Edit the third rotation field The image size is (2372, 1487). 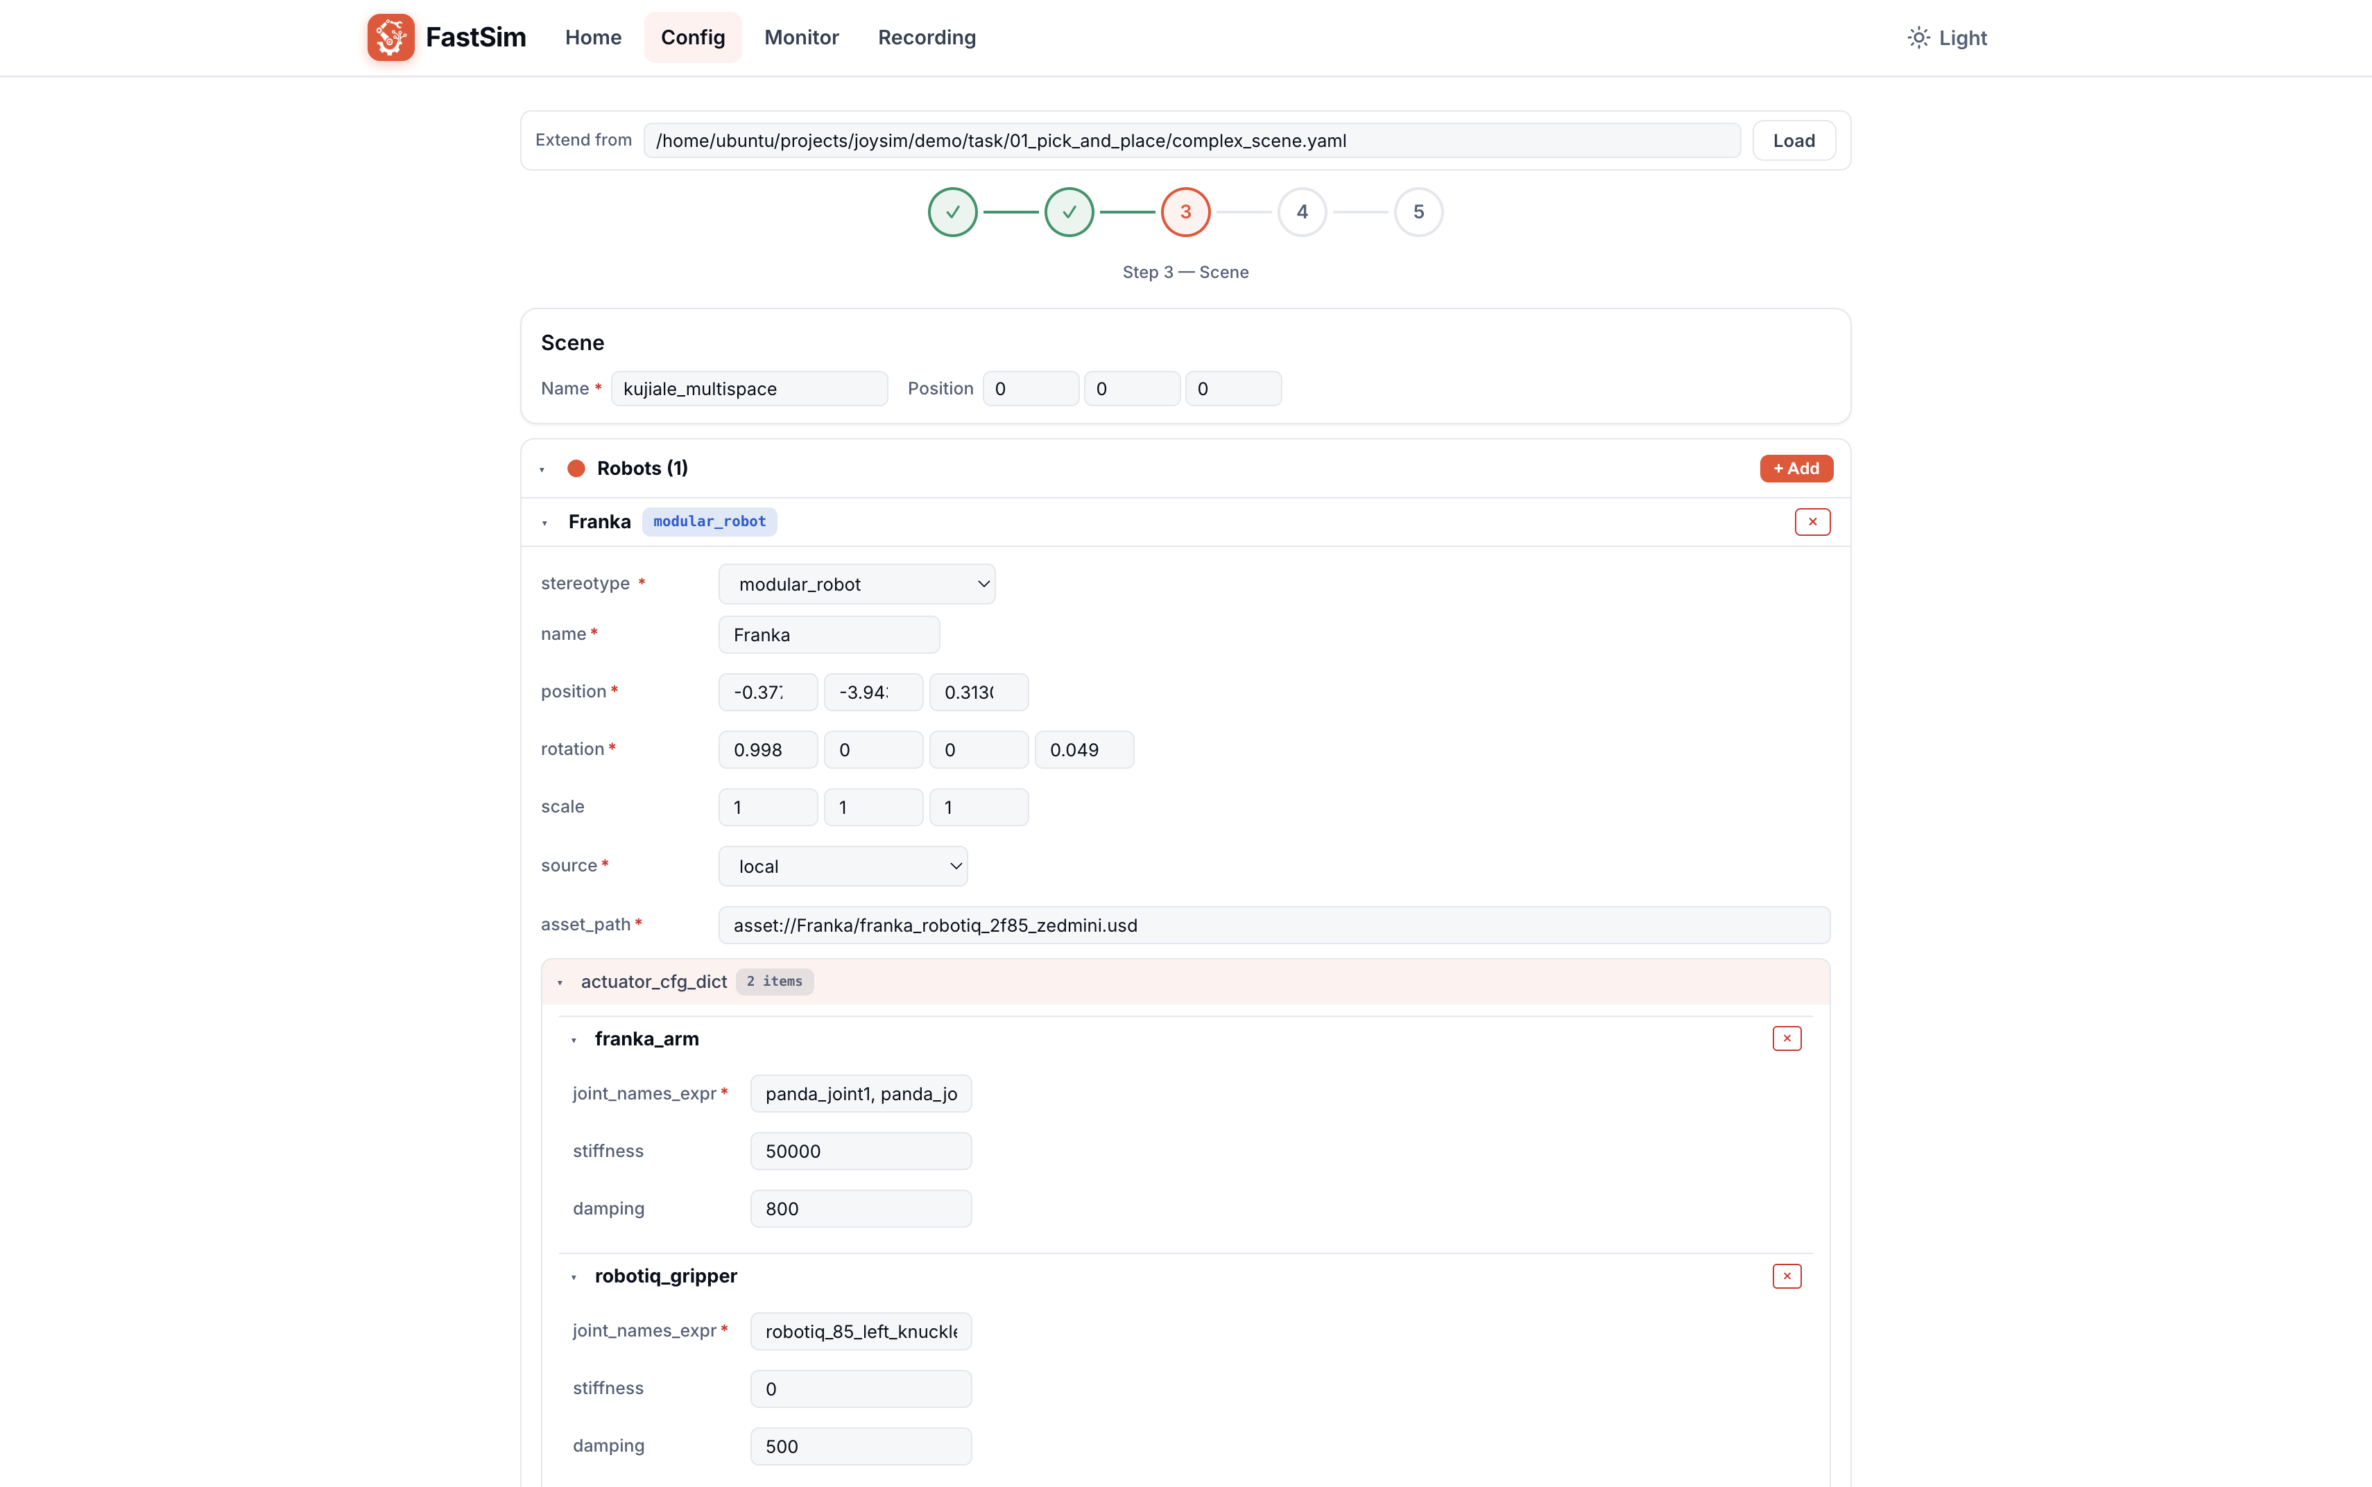point(979,749)
